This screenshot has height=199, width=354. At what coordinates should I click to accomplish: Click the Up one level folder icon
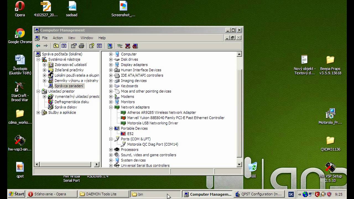pos(56,46)
